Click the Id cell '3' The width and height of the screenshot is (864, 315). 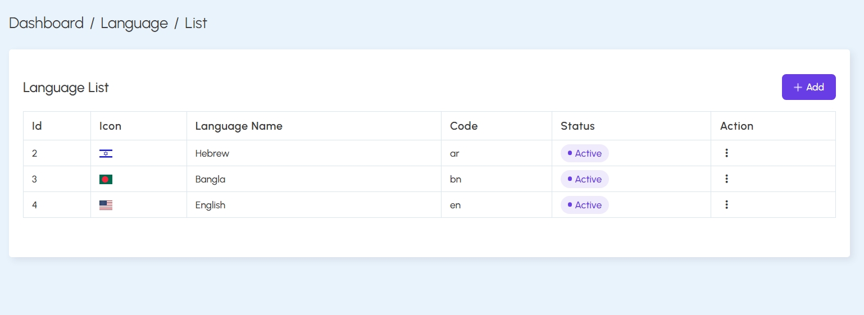click(x=57, y=179)
